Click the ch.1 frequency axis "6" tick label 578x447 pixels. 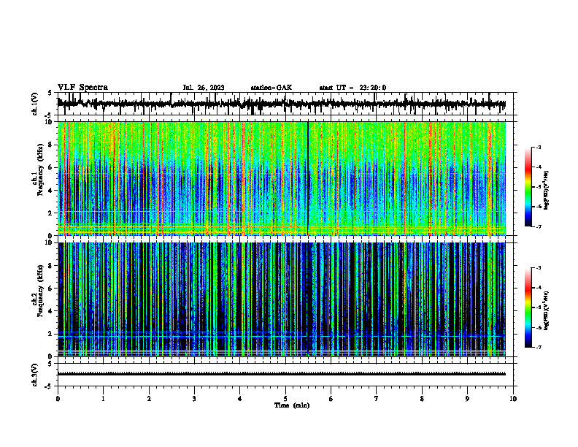click(51, 167)
